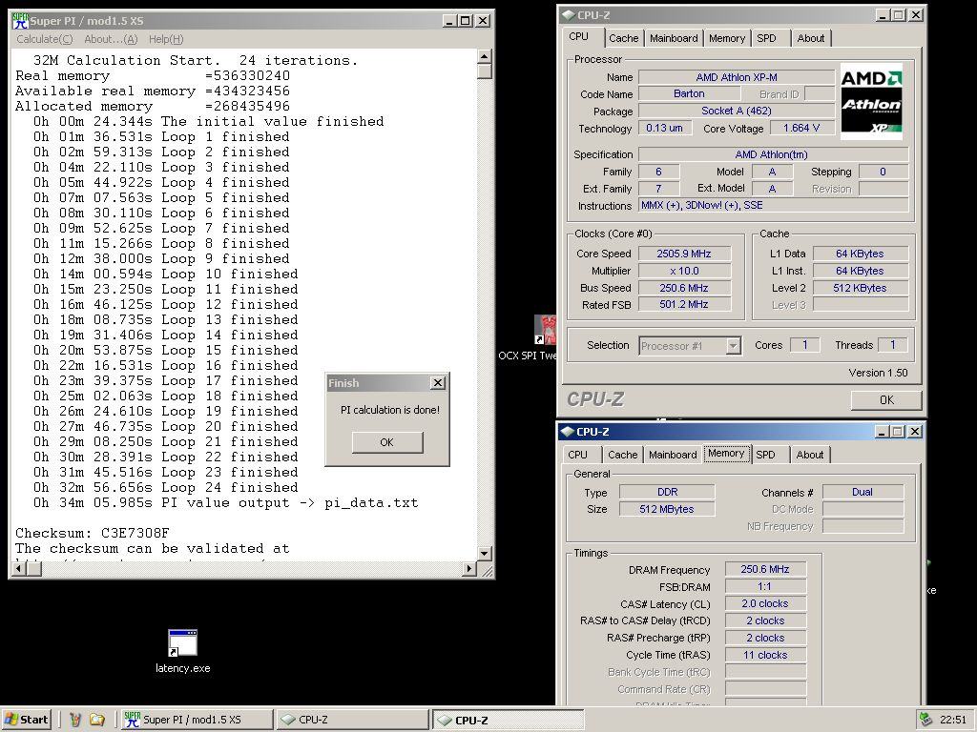Open the folder Quick Launch icon
Screen dimensions: 977x732
tap(97, 720)
